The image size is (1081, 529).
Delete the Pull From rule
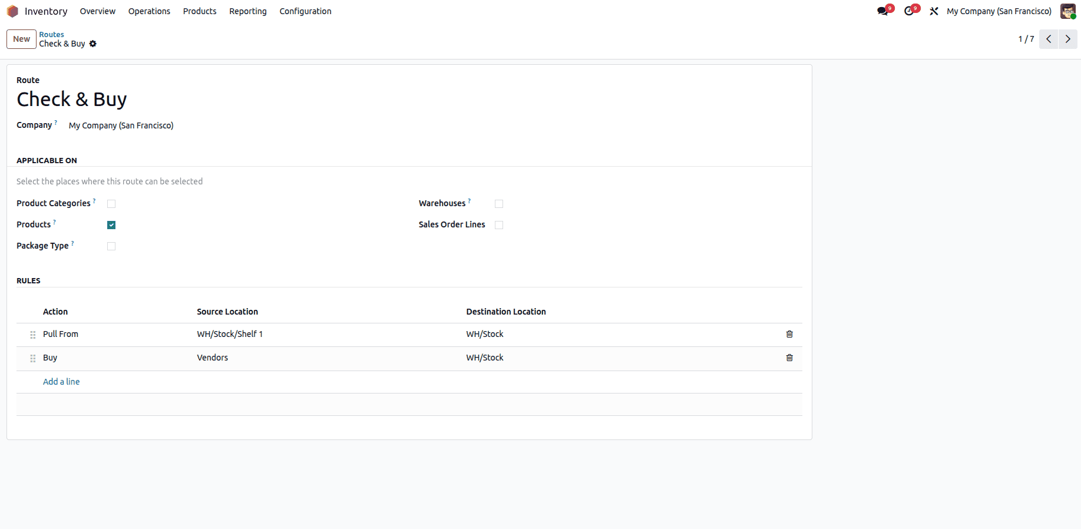click(789, 334)
